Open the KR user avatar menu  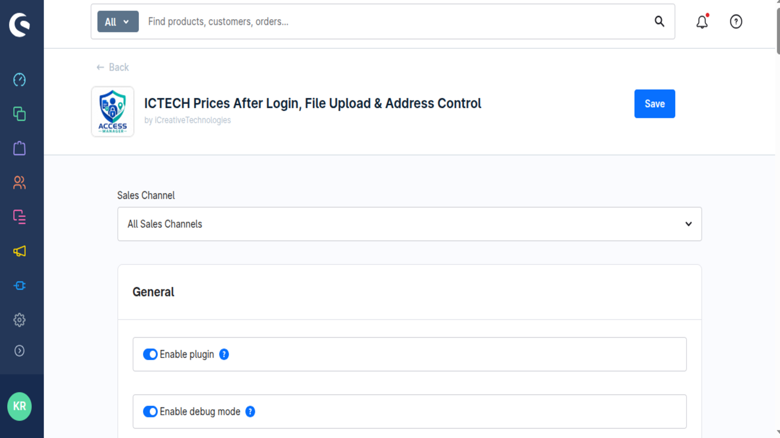[19, 406]
